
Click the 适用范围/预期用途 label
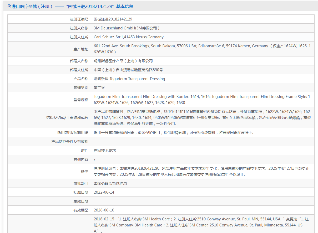(x=73, y=133)
